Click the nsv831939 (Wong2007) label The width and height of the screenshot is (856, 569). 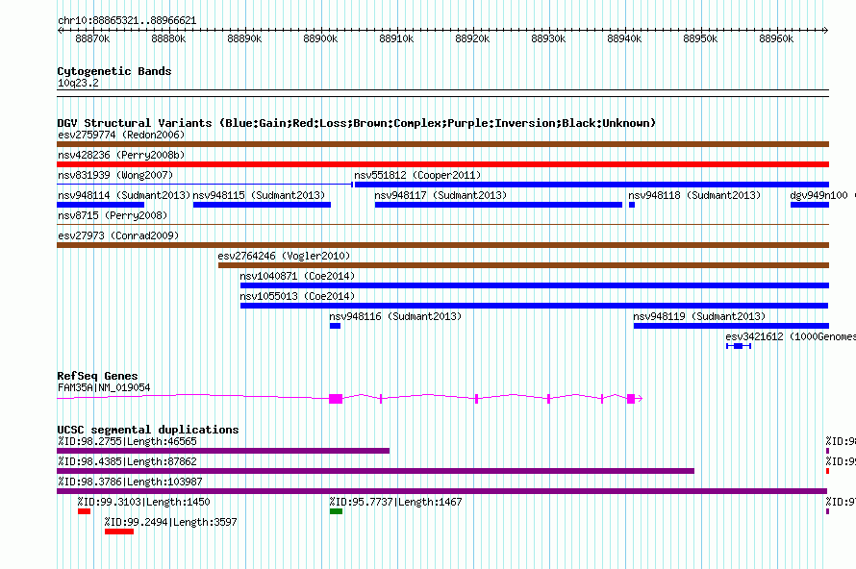(x=115, y=175)
